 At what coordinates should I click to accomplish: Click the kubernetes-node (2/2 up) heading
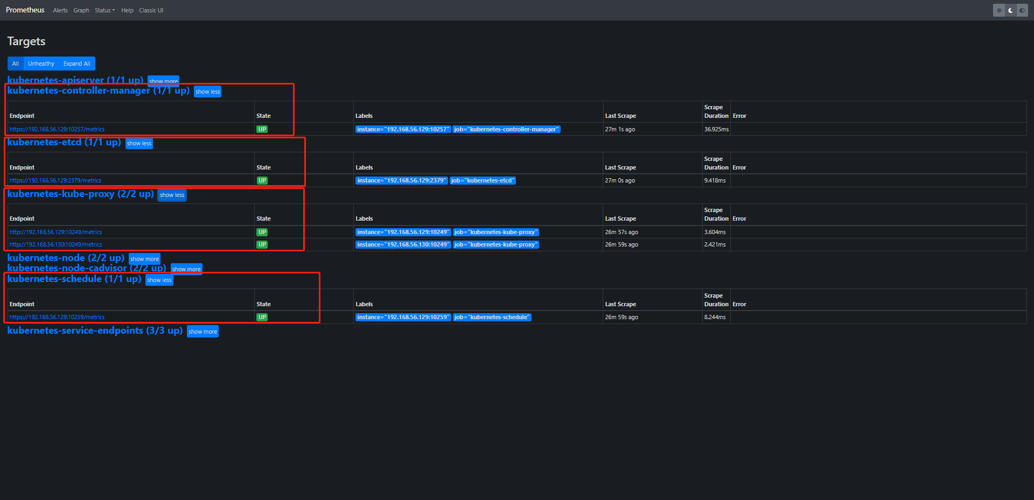pos(66,258)
